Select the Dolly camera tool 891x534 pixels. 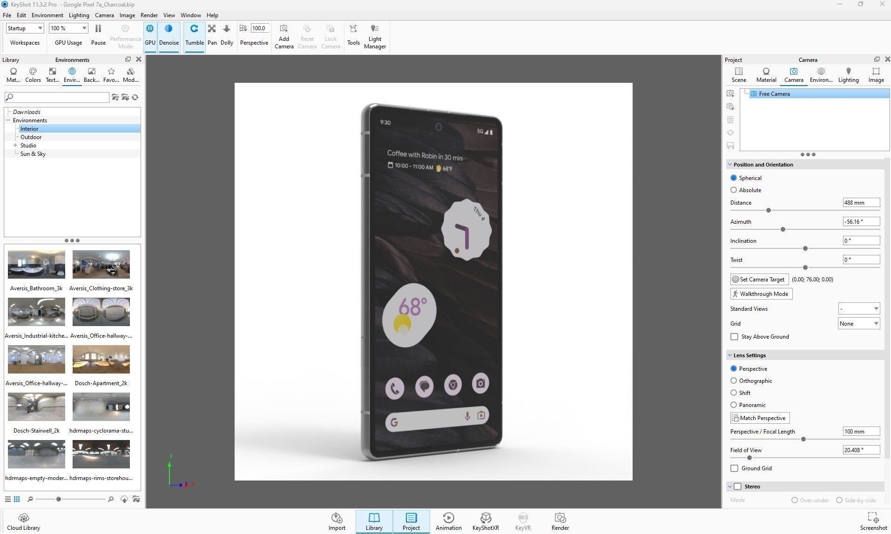coord(227,35)
